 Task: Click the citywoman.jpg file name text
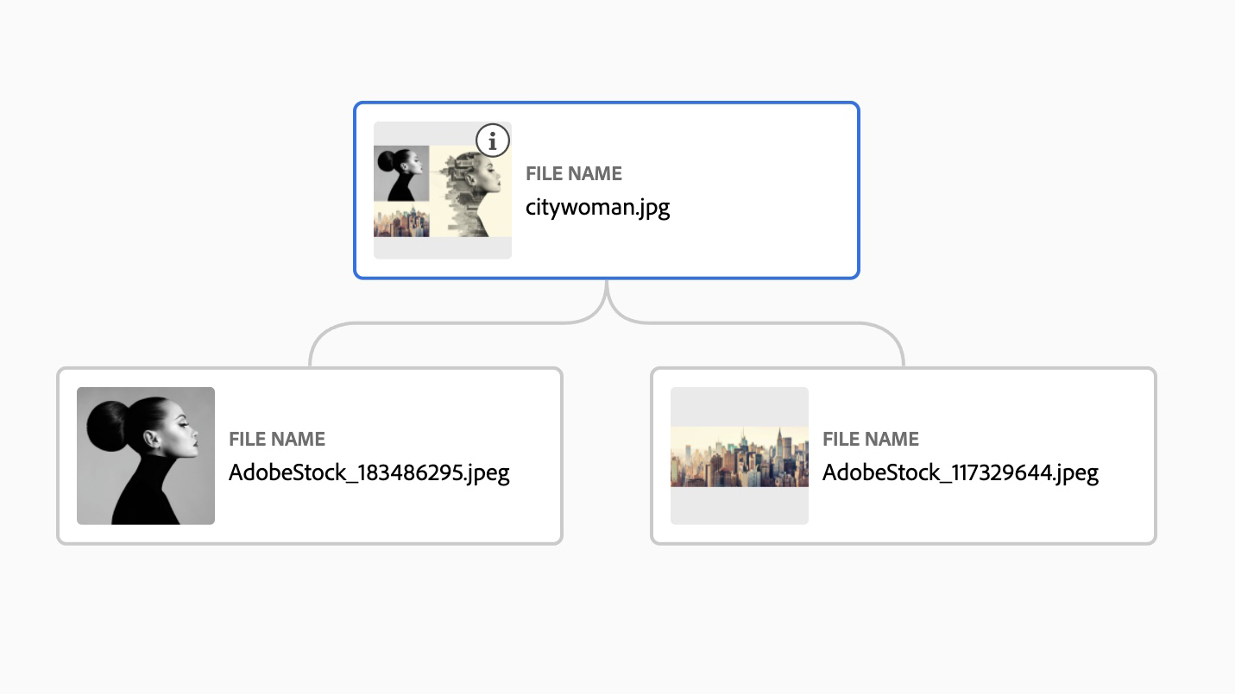tap(597, 208)
